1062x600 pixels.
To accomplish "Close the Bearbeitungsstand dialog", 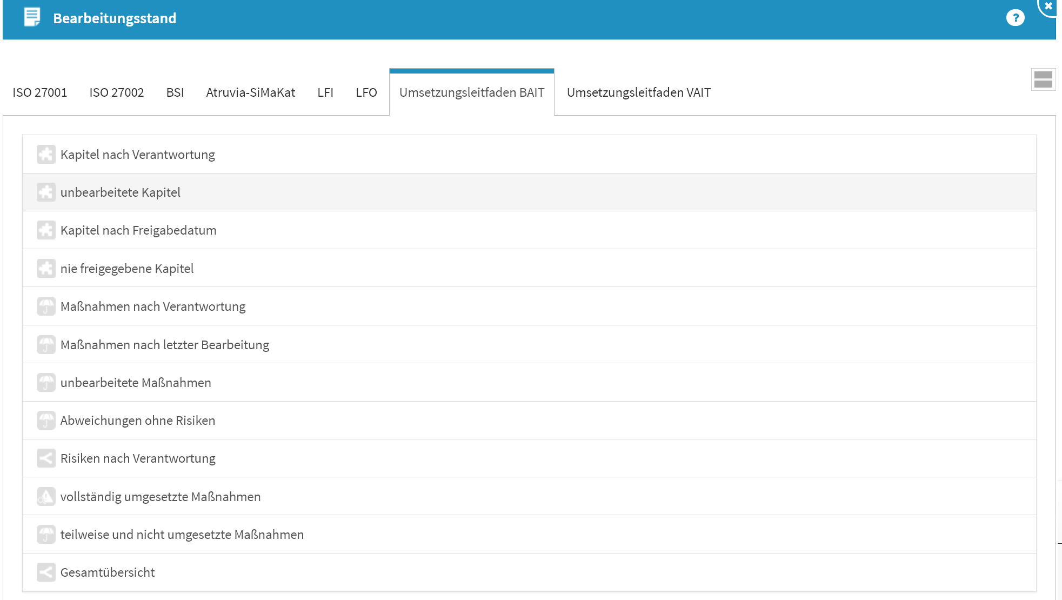I will (1048, 6).
